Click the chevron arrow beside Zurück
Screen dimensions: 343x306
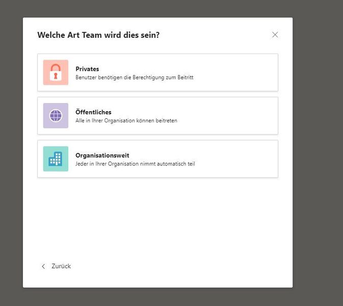point(43,266)
